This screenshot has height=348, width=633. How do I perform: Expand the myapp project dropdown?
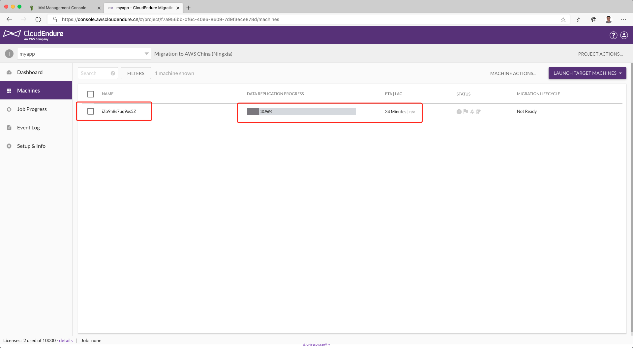(x=146, y=54)
